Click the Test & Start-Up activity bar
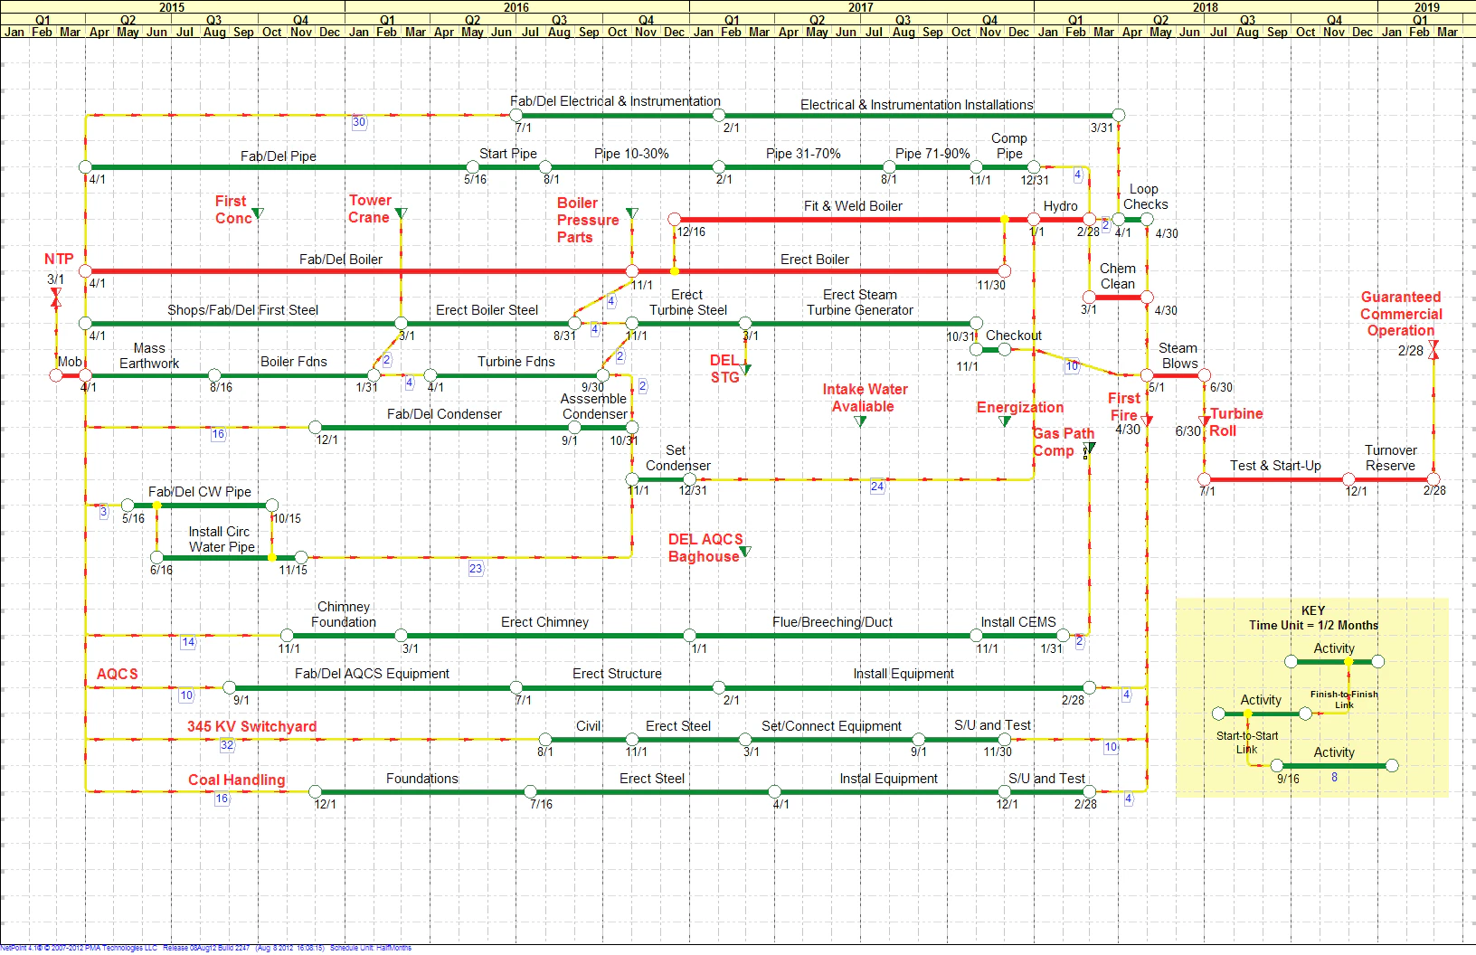This screenshot has width=1476, height=955. pyautogui.click(x=1284, y=480)
